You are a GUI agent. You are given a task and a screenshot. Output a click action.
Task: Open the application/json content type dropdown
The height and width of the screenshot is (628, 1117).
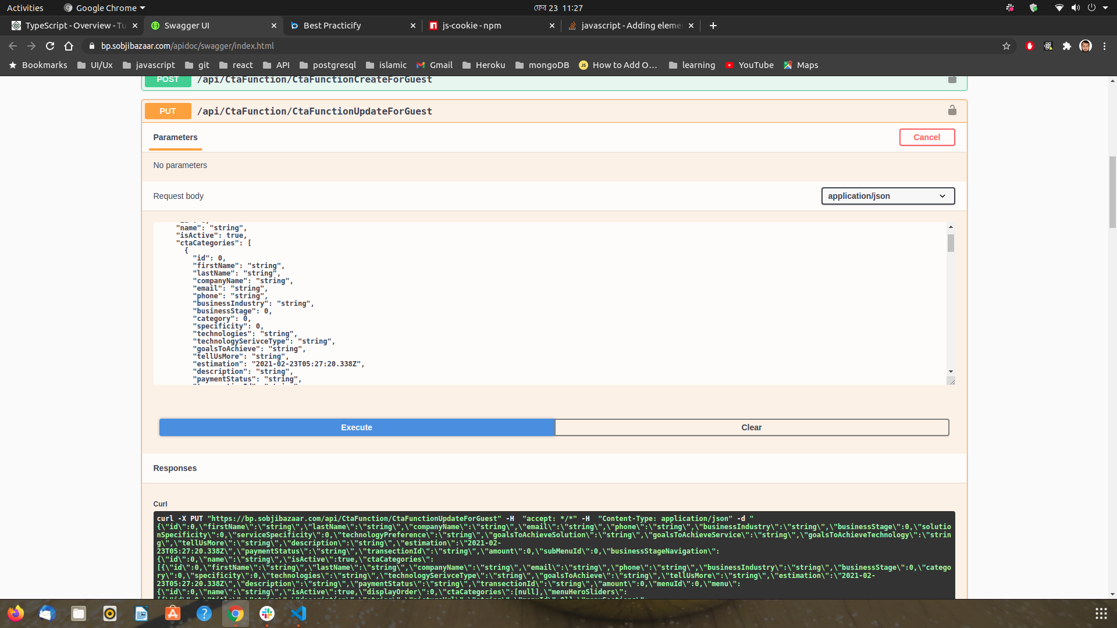[887, 196]
